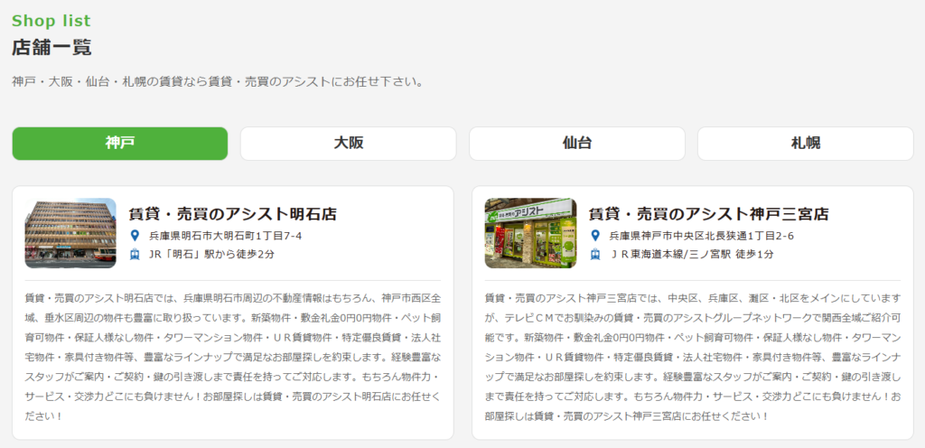925x448 pixels.
Task: Click the JR「明石」駅から徒歩2分 access text
Action: click(211, 254)
